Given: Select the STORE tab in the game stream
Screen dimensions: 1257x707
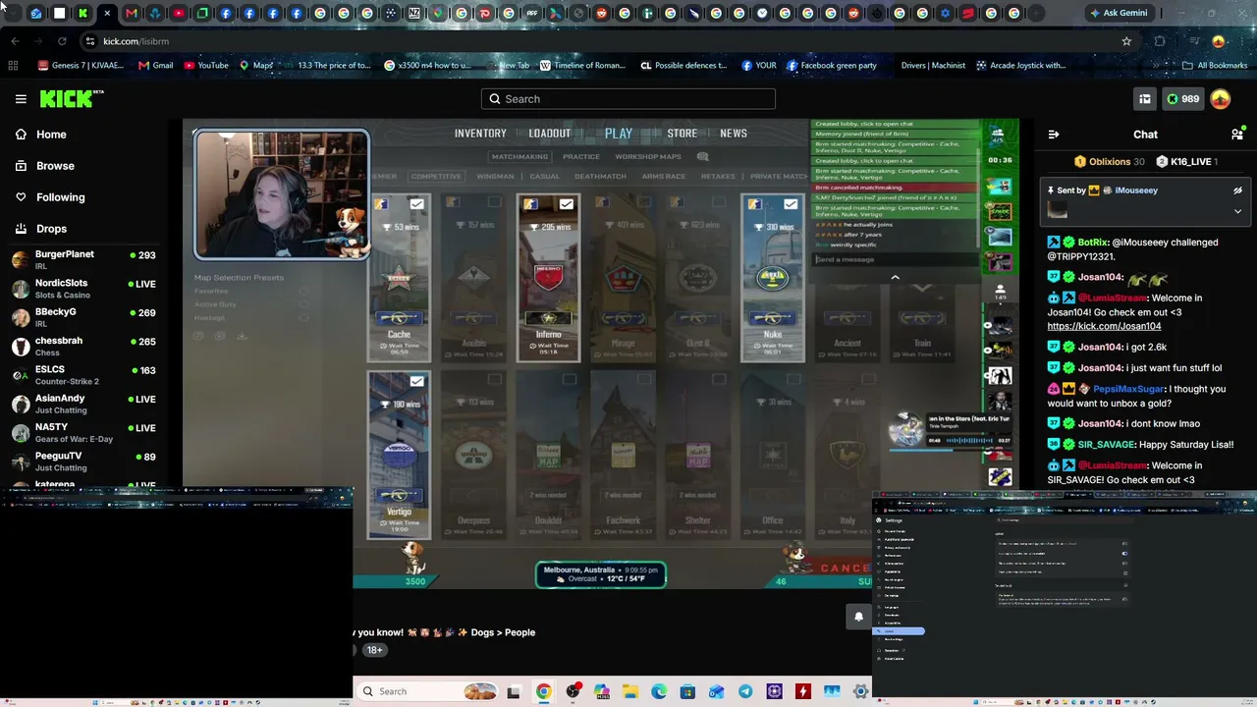Looking at the screenshot, I should 683,134.
